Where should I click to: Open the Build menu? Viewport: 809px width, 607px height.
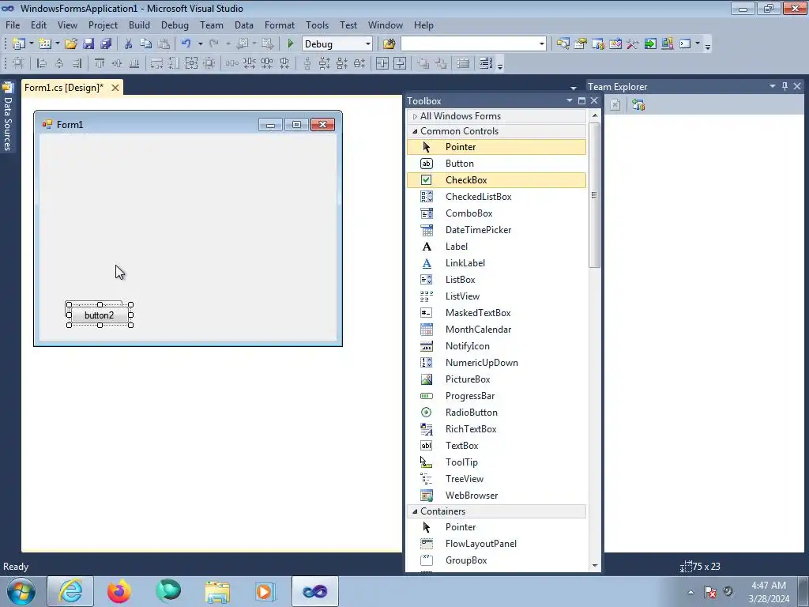point(139,25)
